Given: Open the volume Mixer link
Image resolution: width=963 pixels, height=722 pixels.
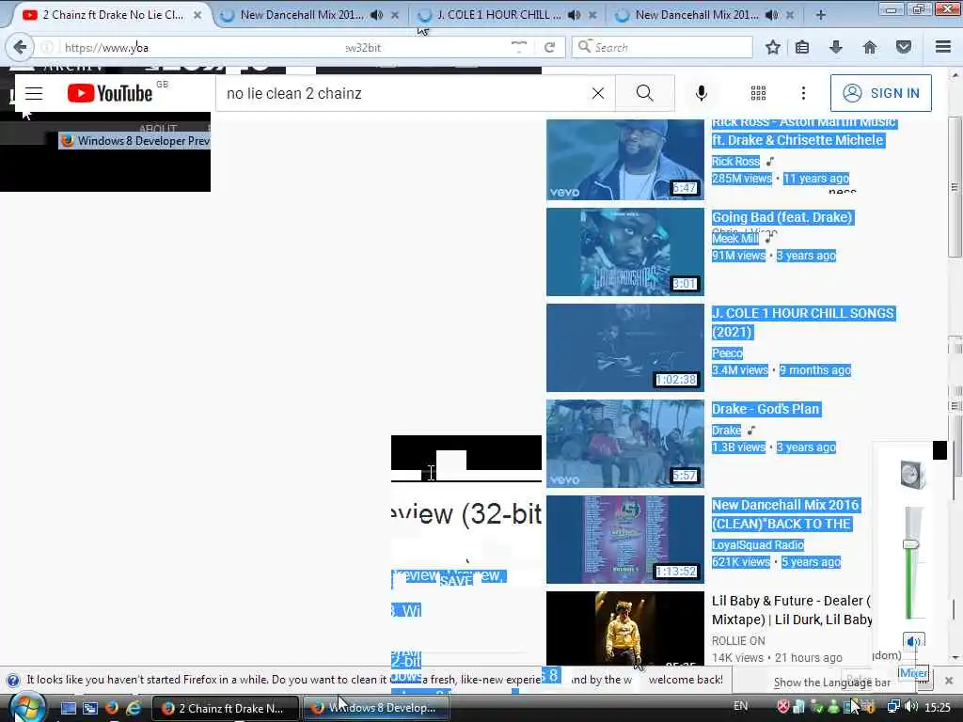Looking at the screenshot, I should click(x=913, y=673).
